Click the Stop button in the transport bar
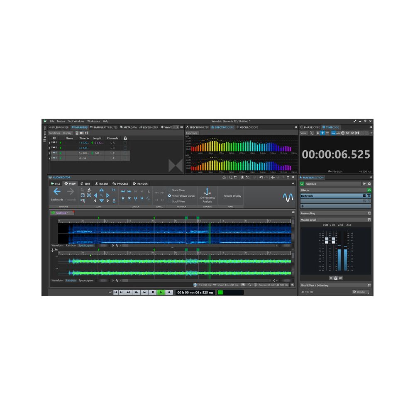415x415 pixels. [152, 292]
